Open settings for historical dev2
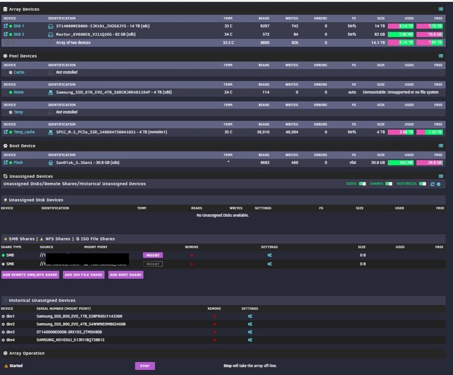The width and height of the screenshot is (453, 375). [250, 324]
